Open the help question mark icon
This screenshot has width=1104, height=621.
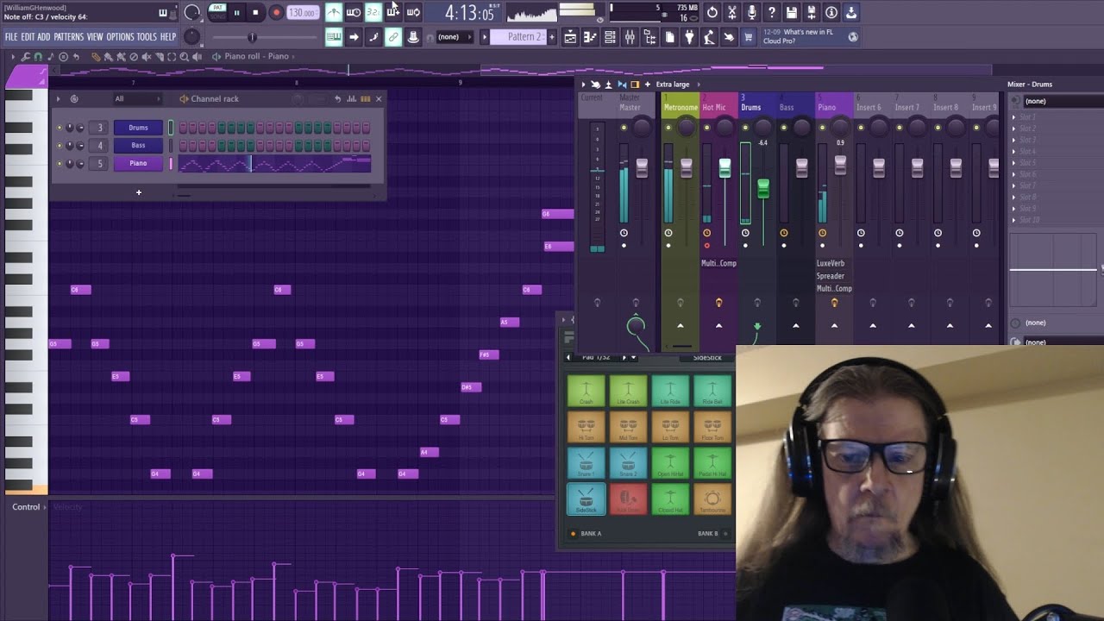pos(772,12)
